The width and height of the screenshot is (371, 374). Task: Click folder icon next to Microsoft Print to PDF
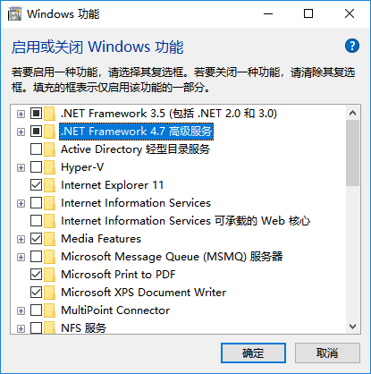(50, 275)
